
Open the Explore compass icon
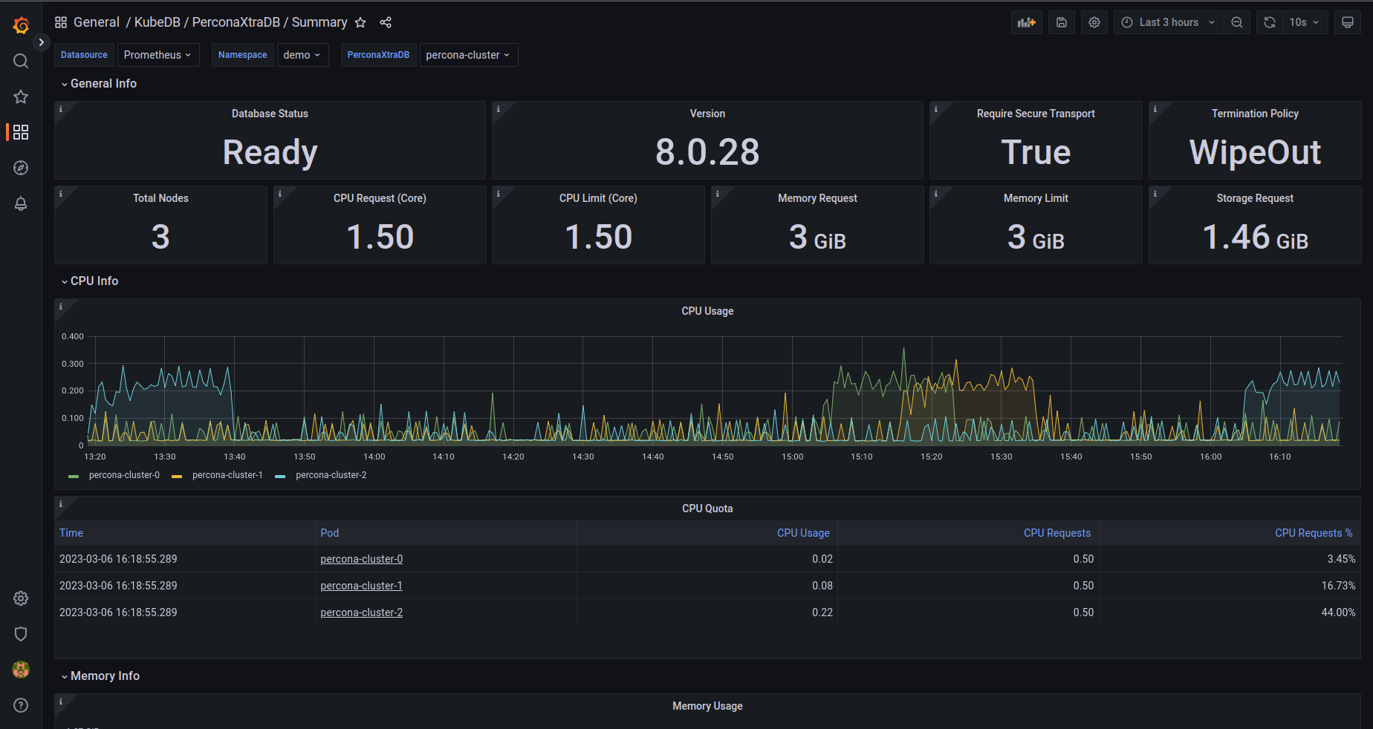tap(21, 168)
